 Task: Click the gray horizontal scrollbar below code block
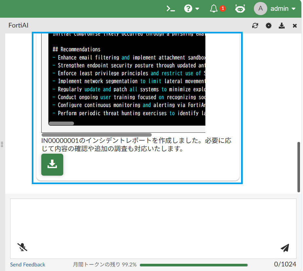(96, 135)
